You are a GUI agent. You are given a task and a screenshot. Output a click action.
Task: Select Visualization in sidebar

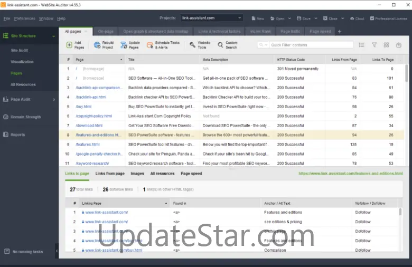coord(22,62)
